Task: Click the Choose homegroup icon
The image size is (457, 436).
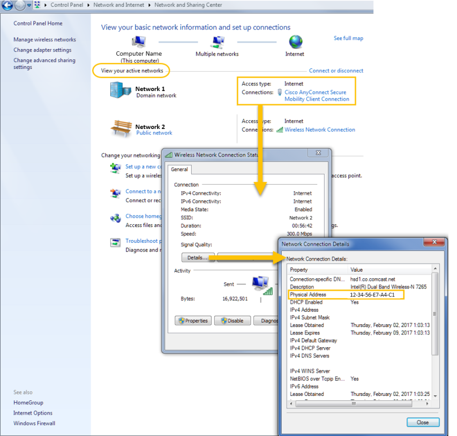Action: point(115,218)
